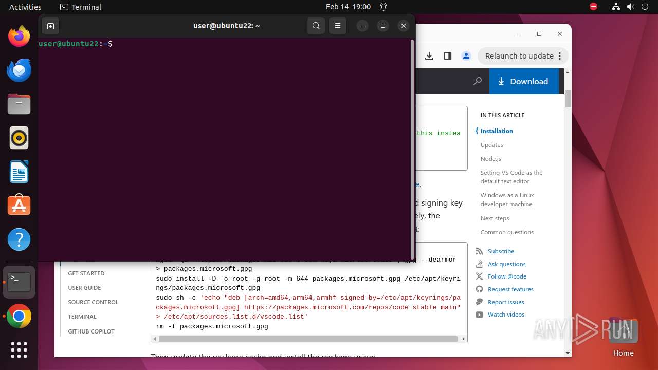
Task: Click the blue Download button
Action: coord(523,81)
